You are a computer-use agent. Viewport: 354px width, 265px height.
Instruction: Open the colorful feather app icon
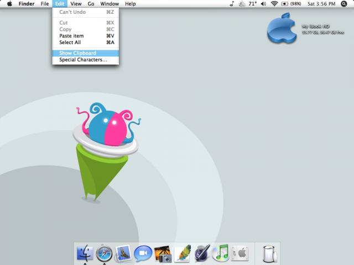183,253
